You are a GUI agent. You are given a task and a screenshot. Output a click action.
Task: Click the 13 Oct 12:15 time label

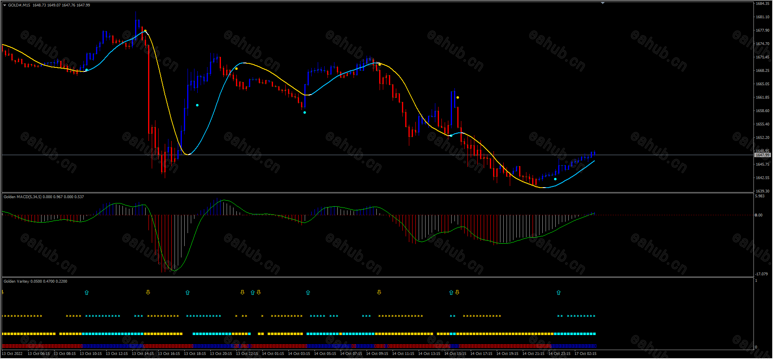click(117, 354)
